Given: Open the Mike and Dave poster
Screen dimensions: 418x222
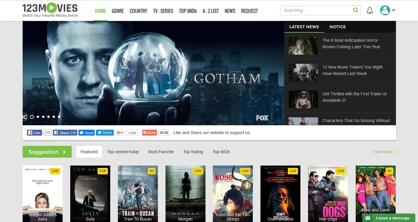Looking at the screenshot, I should click(x=376, y=194).
